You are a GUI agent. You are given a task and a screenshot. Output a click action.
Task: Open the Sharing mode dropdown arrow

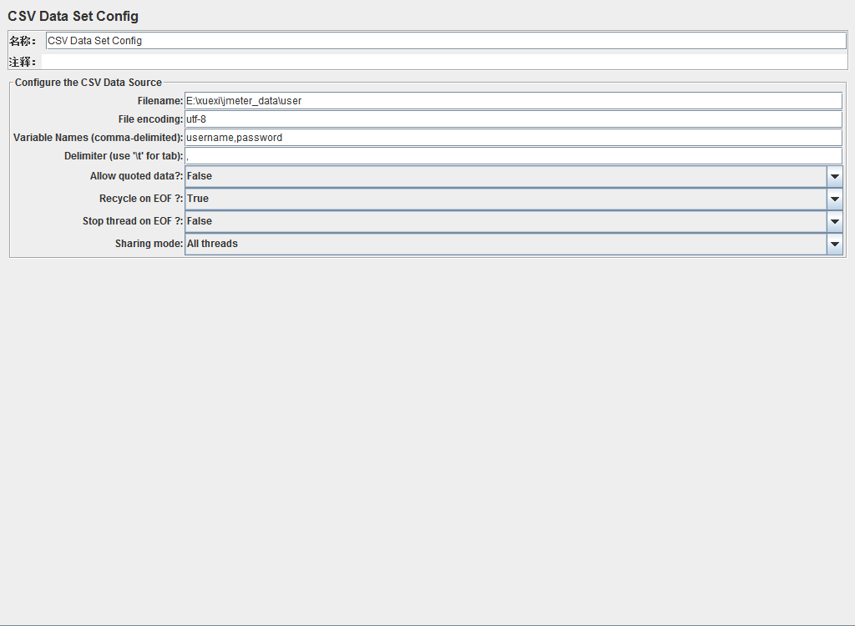[835, 244]
